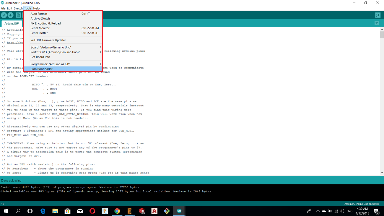Click the taskbar Search magnifier icon

(x=18, y=211)
